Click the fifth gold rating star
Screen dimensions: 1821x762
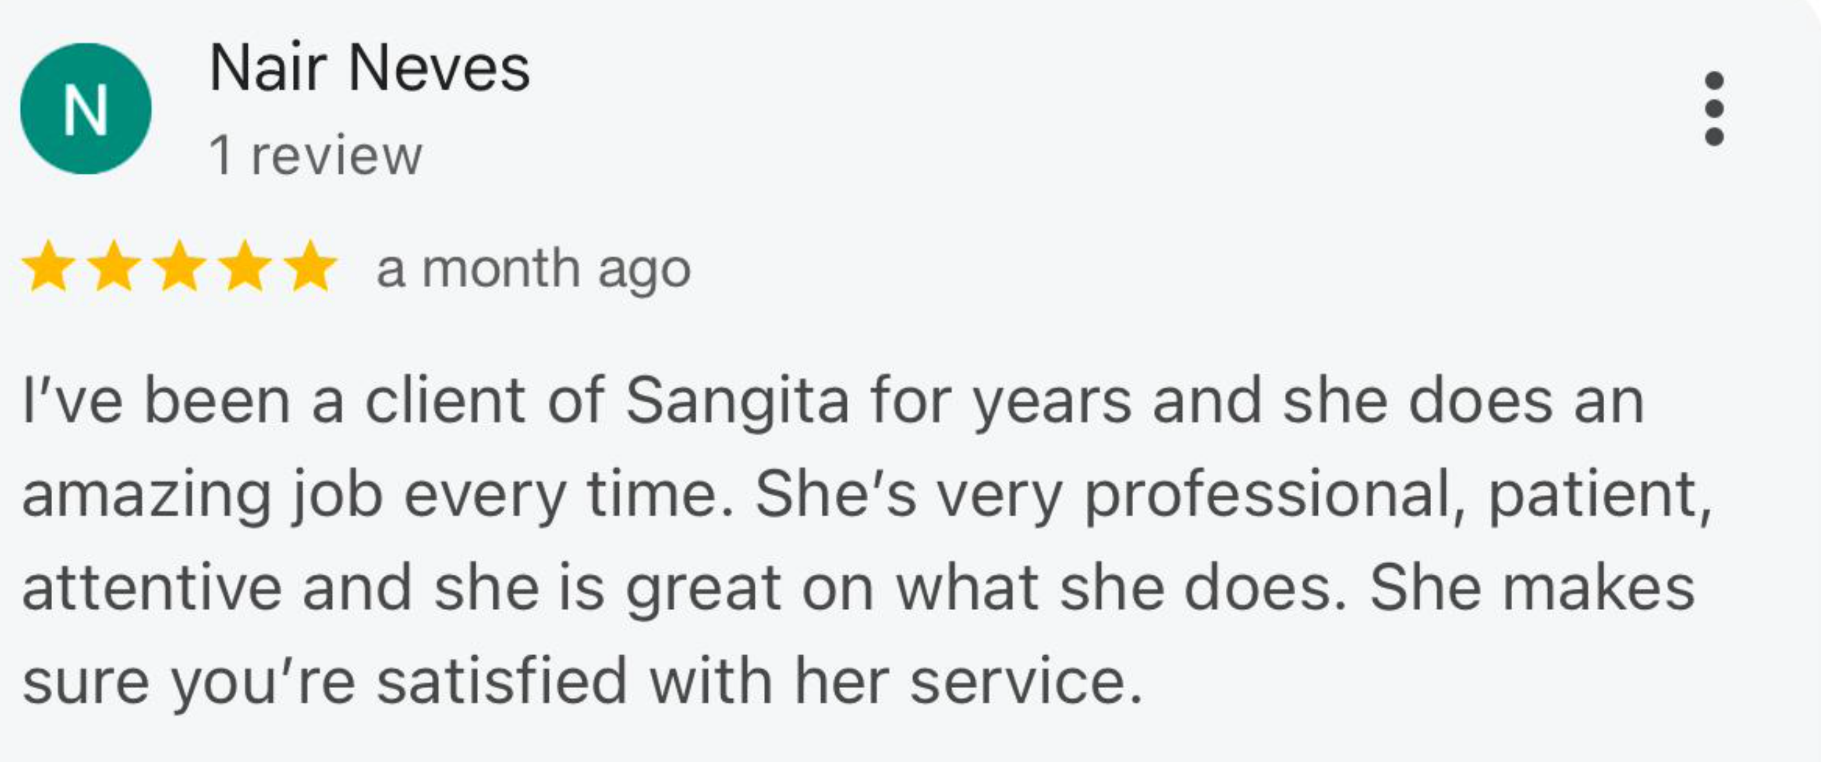(310, 266)
